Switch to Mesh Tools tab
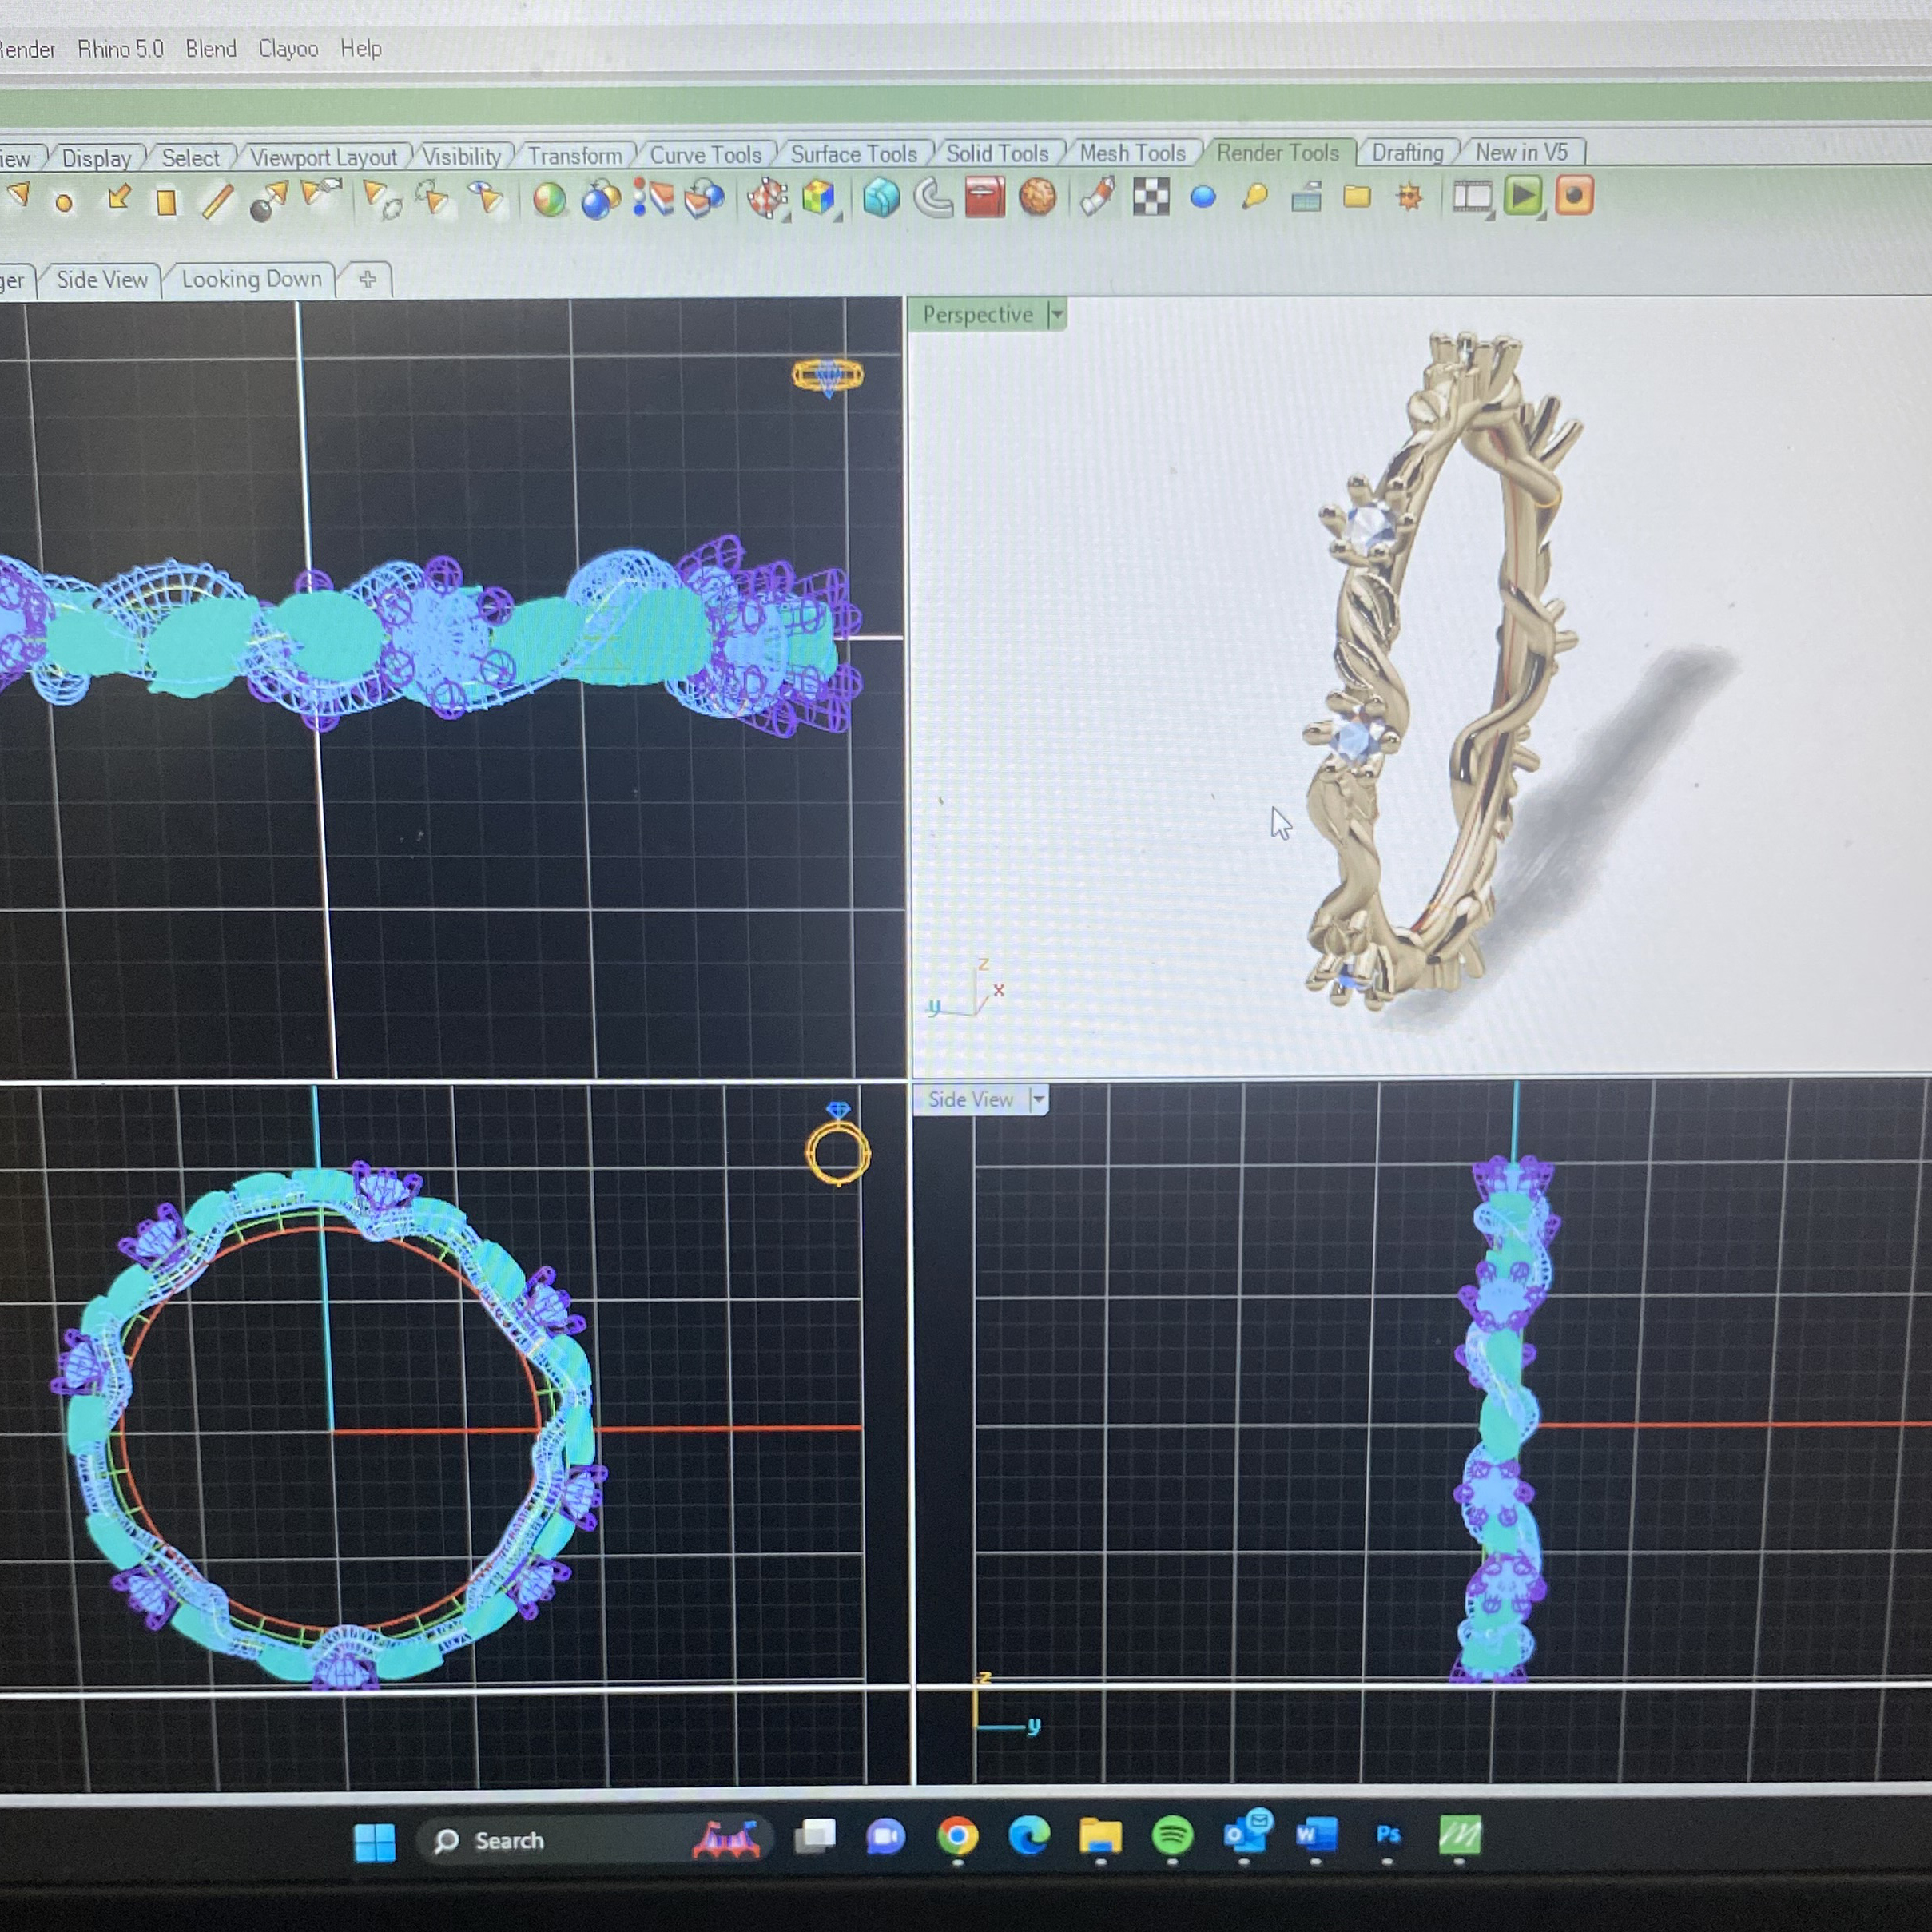This screenshot has height=1932, width=1932. click(1132, 153)
